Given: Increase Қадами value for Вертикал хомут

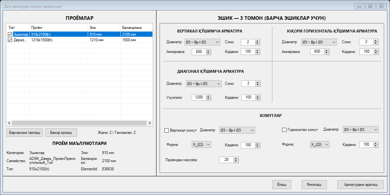Looking at the screenshot, I should tap(258, 144).
